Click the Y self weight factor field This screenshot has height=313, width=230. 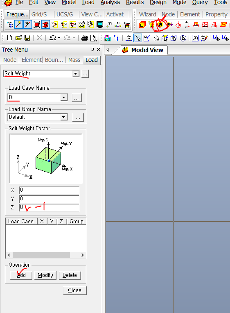coord(49,199)
